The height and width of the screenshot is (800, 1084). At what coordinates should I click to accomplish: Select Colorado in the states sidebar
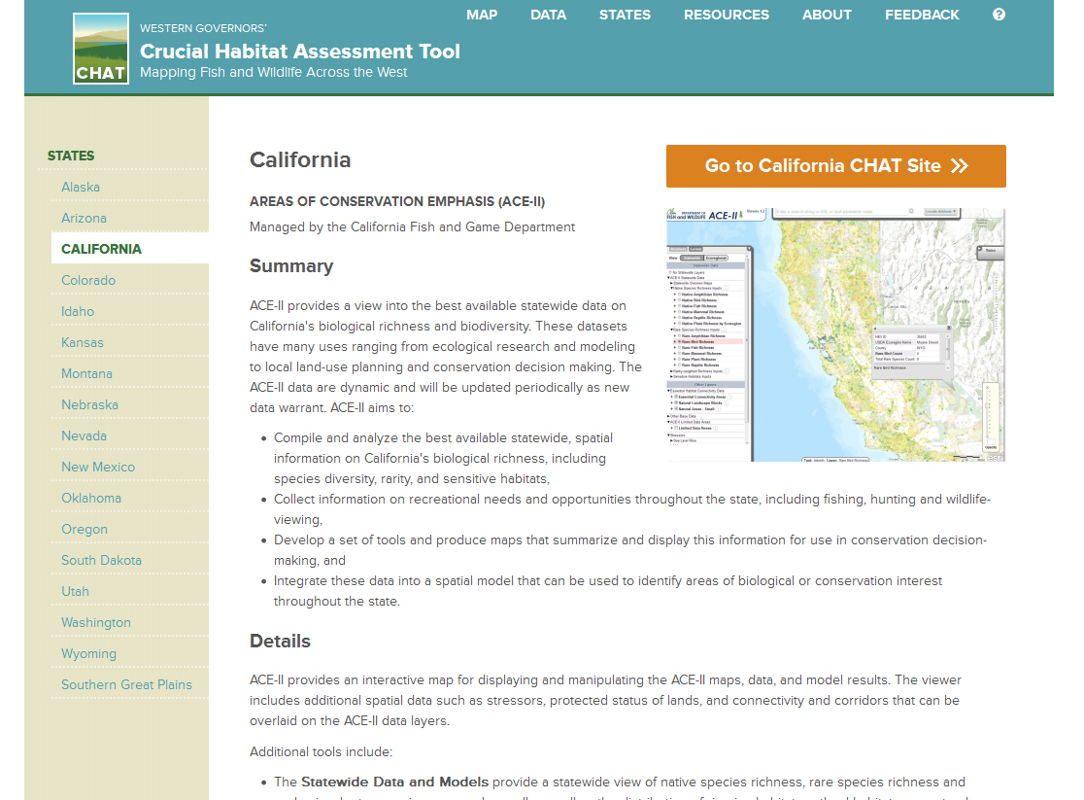pos(88,280)
